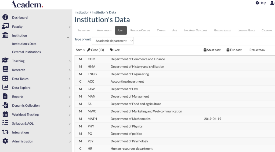Click the Institution breadcrumb link

tap(82, 12)
